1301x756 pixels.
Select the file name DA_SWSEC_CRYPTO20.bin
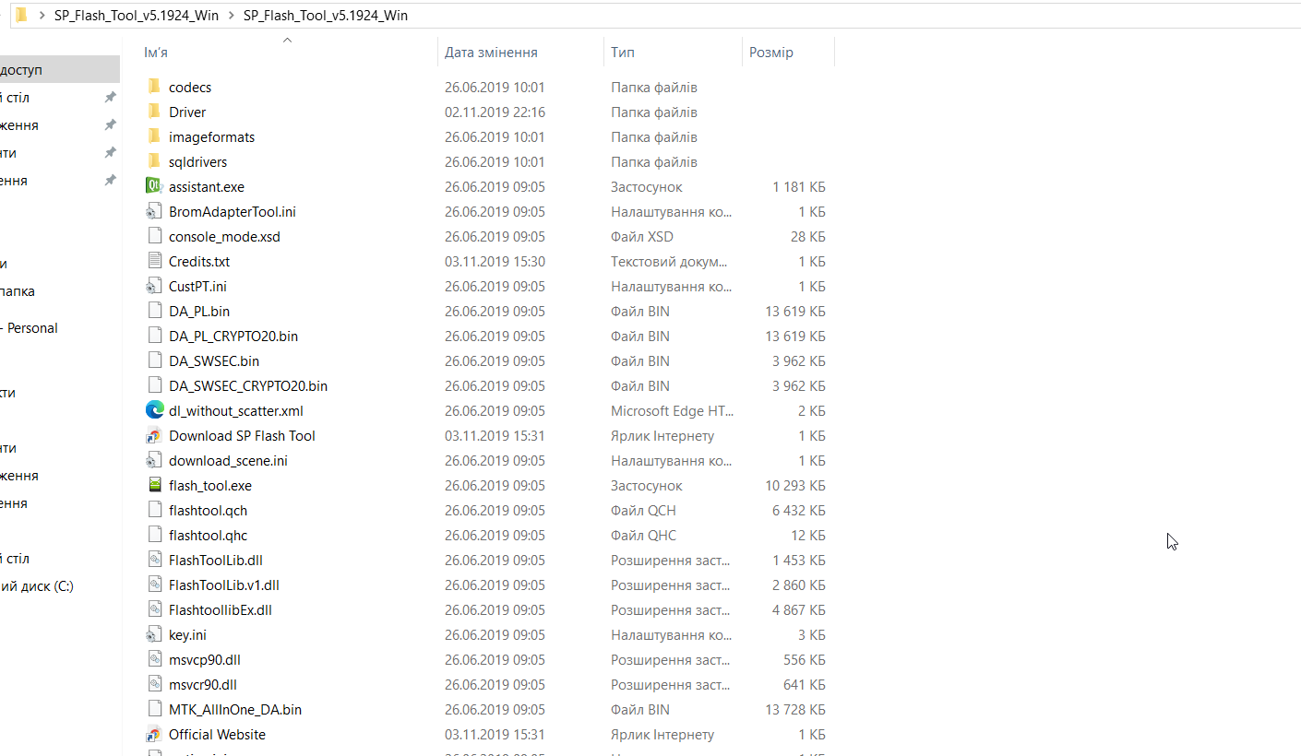pyautogui.click(x=248, y=385)
